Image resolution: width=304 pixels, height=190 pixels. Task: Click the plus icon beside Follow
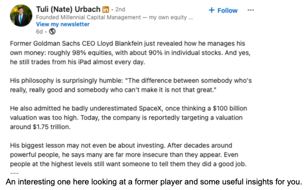click(211, 10)
